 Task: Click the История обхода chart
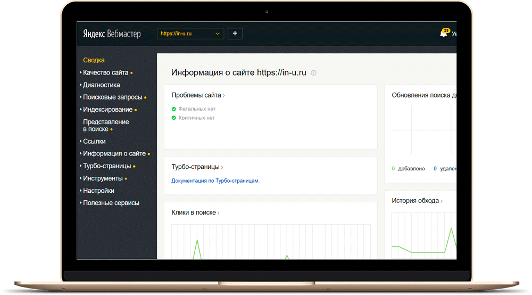tap(424, 235)
